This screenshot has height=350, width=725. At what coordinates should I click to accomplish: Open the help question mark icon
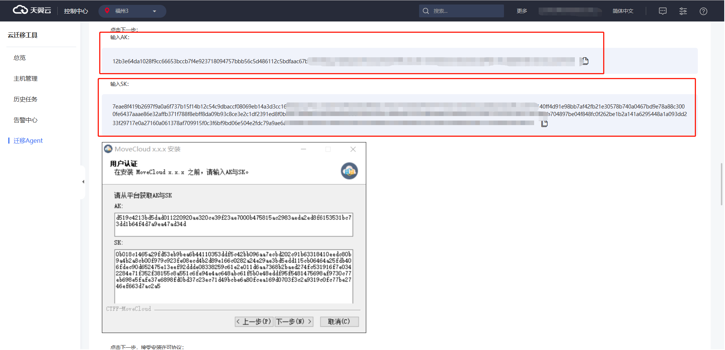[x=703, y=11]
